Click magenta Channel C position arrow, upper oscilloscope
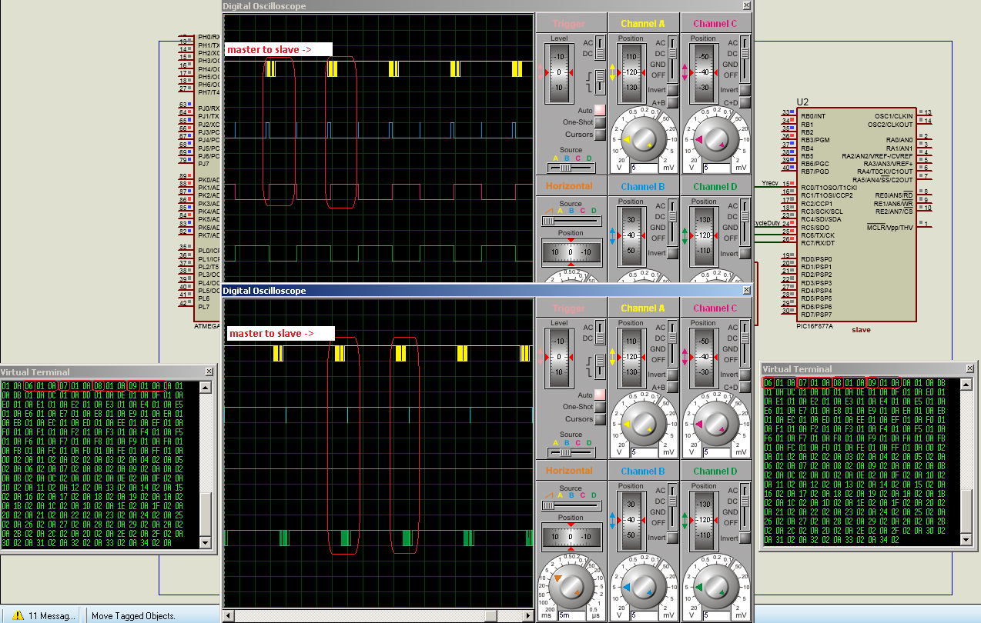981x623 pixels. tap(685, 72)
